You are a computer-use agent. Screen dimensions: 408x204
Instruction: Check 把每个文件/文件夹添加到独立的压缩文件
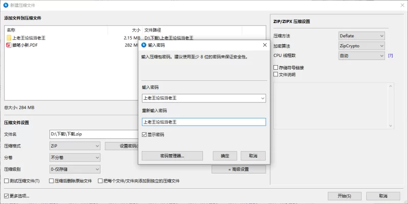[100, 181]
